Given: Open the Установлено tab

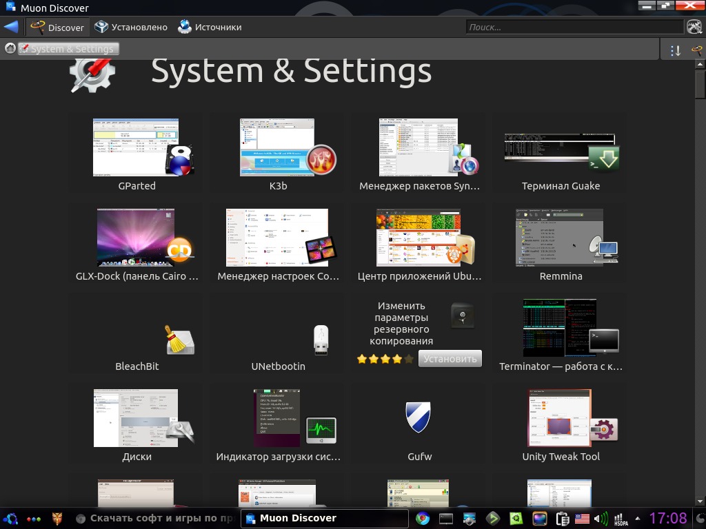Looking at the screenshot, I should coord(130,28).
